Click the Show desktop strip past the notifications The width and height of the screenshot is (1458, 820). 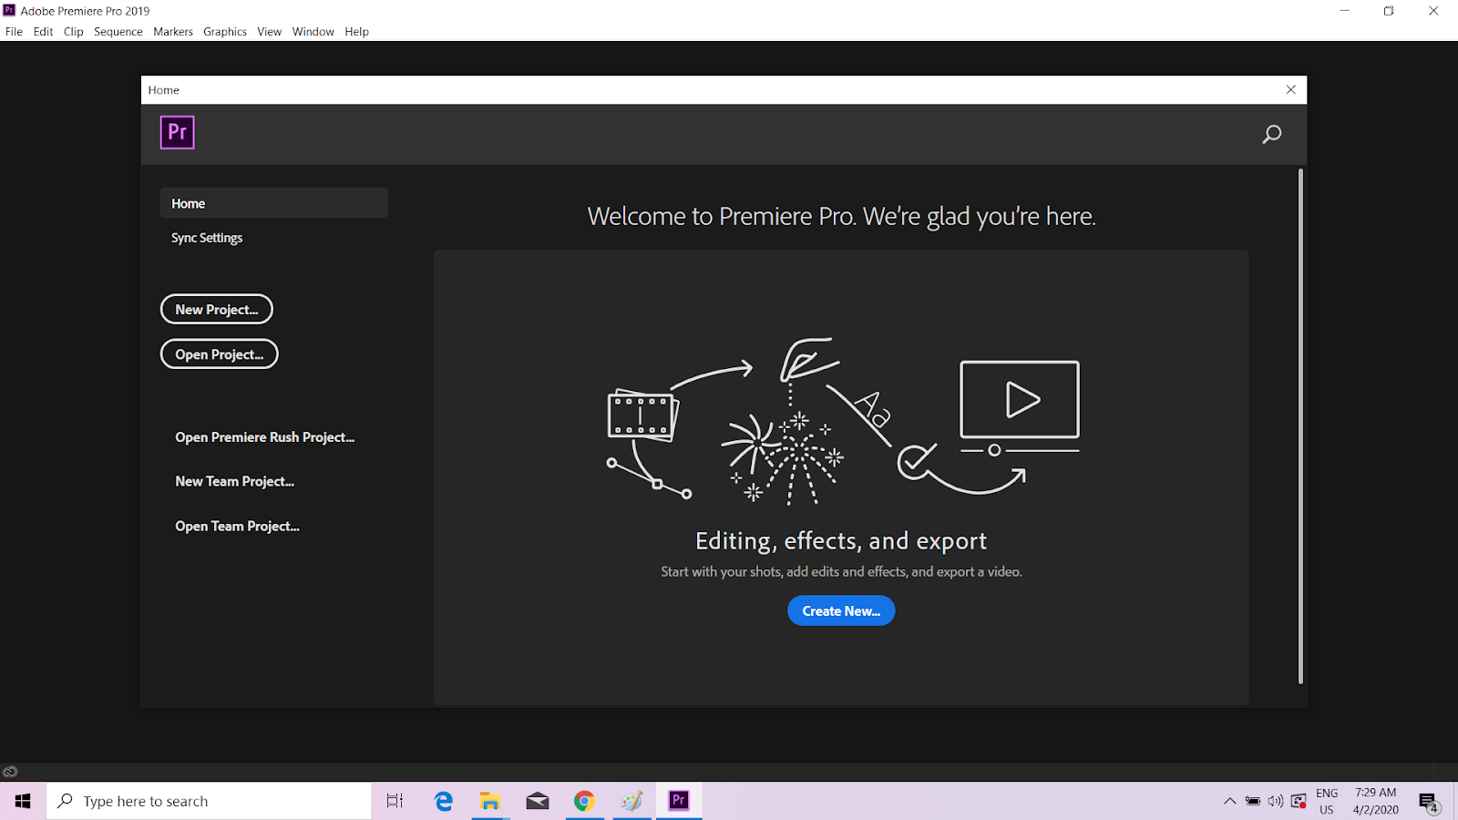point(1455,801)
